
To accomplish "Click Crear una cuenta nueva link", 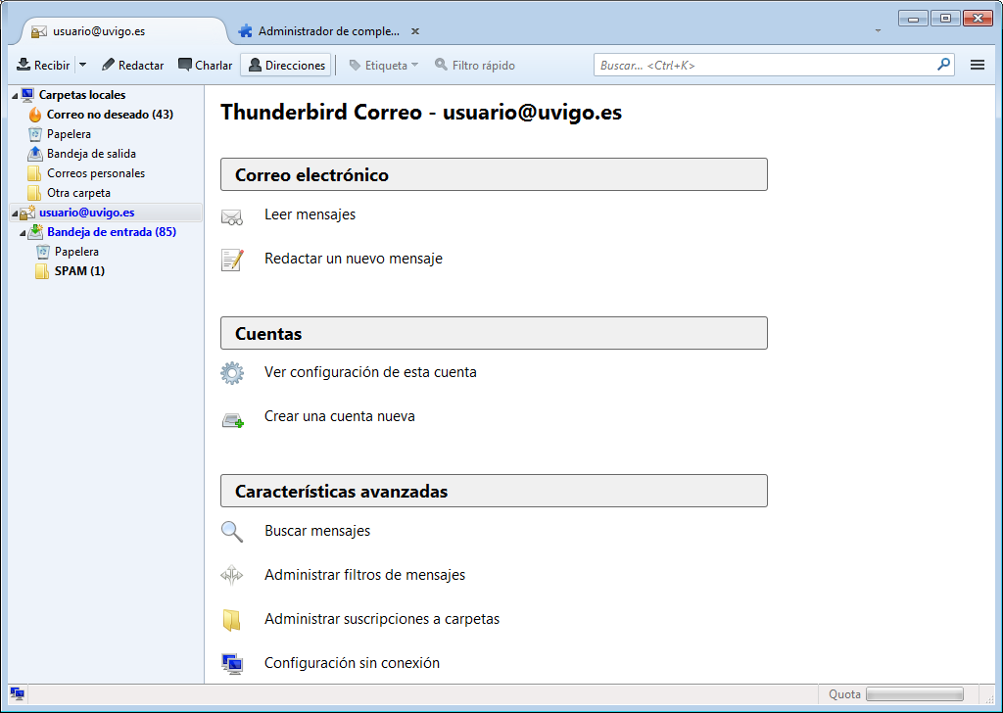I will tap(339, 416).
